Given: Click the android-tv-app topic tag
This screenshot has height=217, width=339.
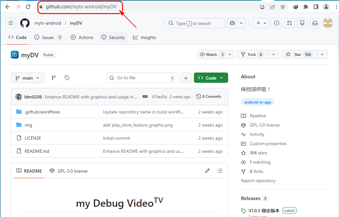Looking at the screenshot, I should 258,102.
